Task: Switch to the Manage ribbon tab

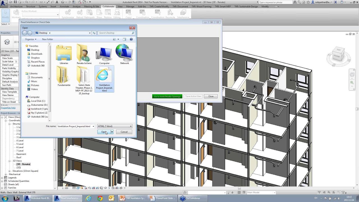Action: pos(130,6)
